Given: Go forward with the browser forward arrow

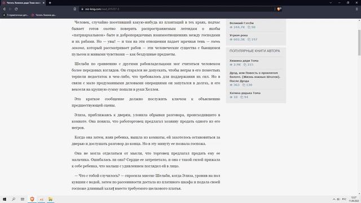Looking at the screenshot, I should [x=10, y=9].
